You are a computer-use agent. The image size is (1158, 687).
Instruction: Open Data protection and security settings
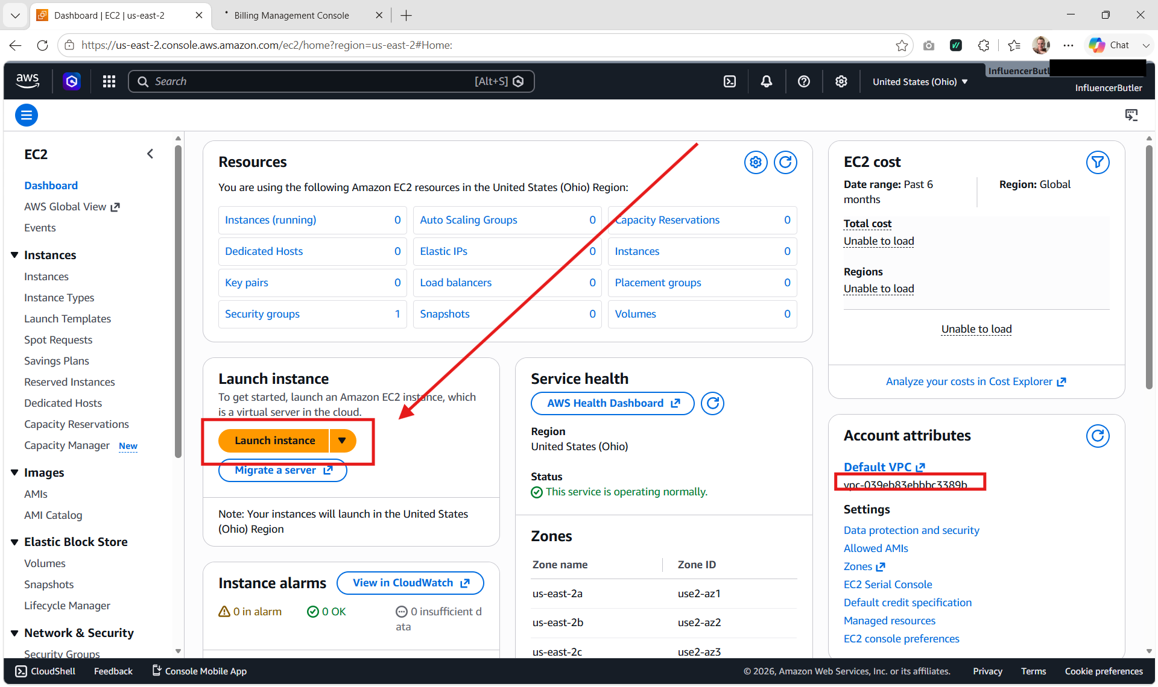(911, 530)
